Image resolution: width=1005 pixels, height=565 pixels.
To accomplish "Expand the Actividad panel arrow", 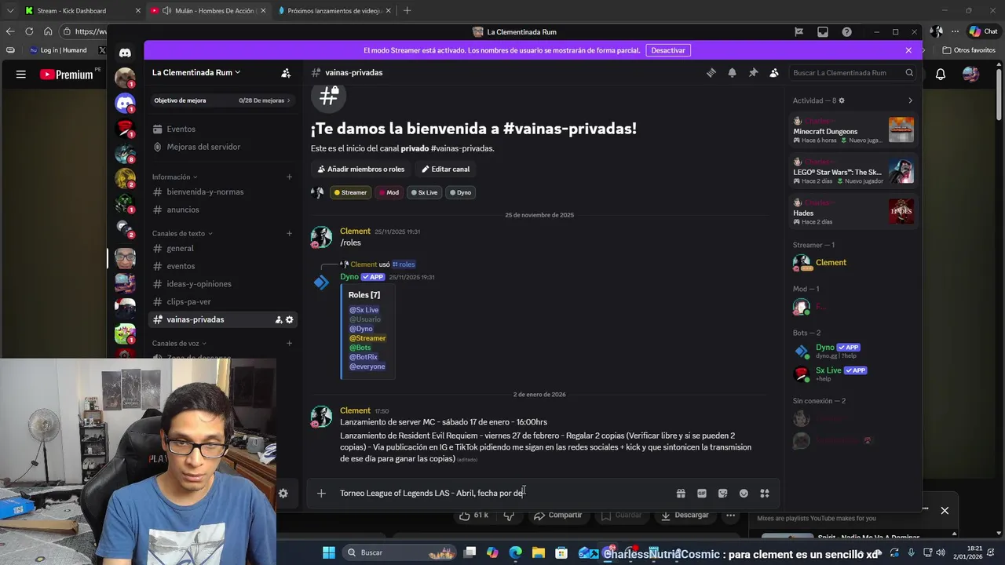I will [910, 100].
